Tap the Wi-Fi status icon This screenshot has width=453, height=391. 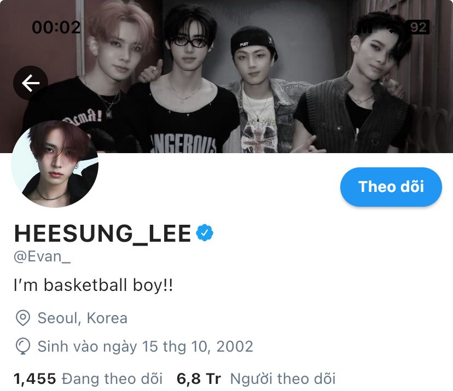point(391,28)
